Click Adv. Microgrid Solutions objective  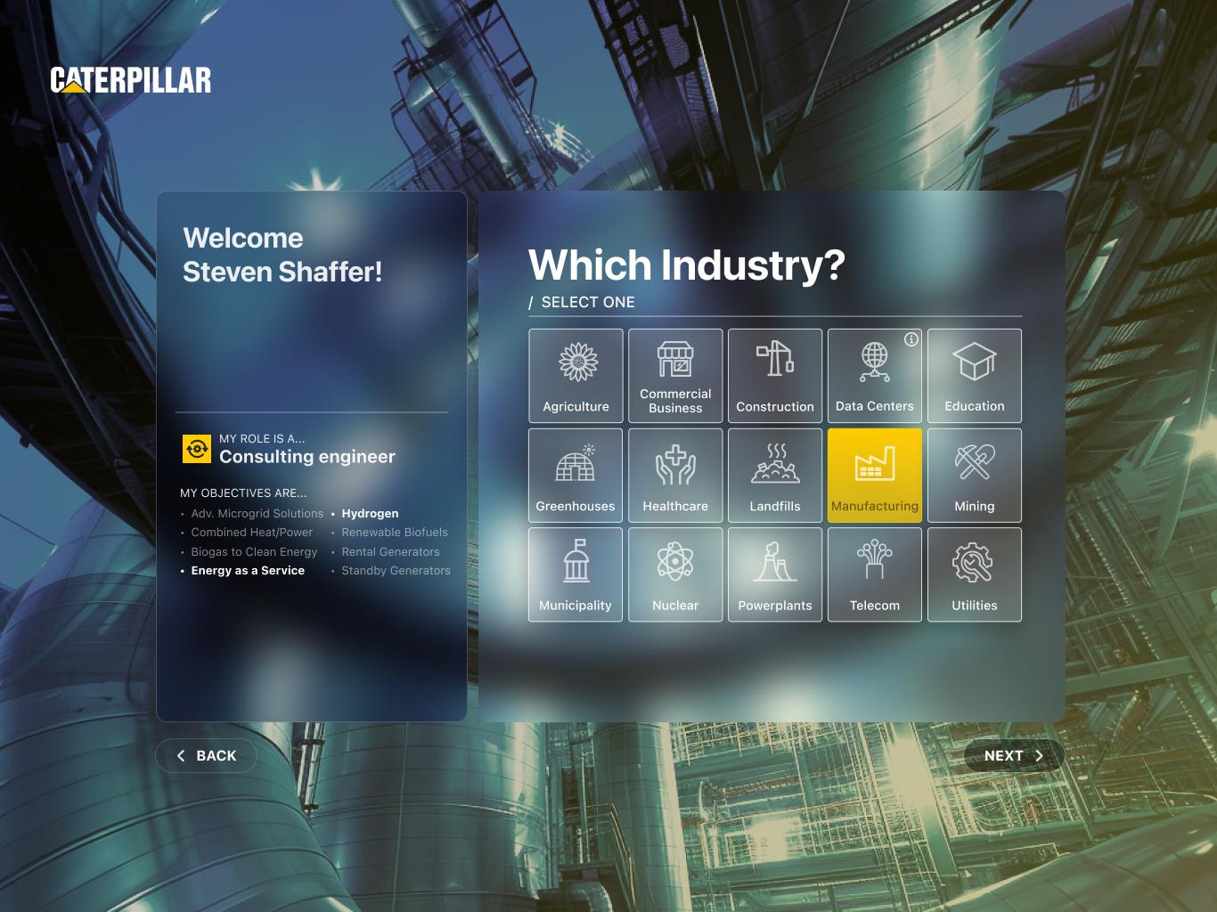(257, 514)
